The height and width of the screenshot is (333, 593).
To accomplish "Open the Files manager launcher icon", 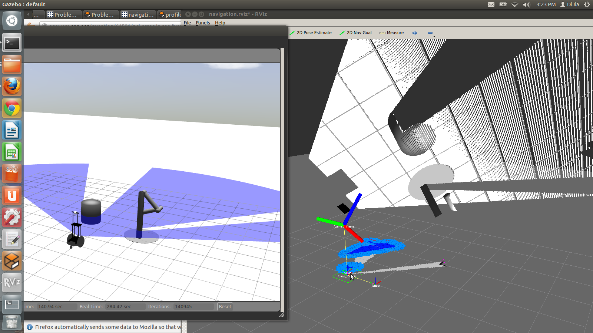I will [x=12, y=65].
